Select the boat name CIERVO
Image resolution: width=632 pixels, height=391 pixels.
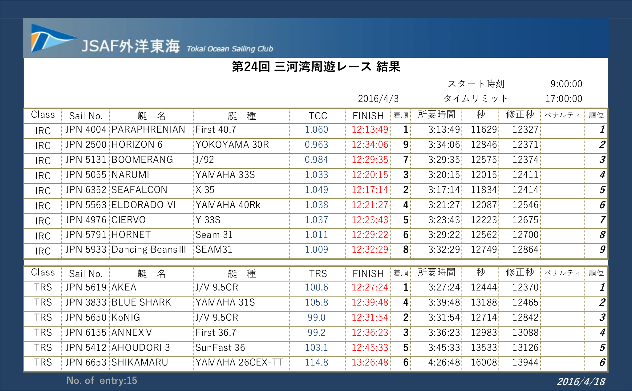coord(128,220)
